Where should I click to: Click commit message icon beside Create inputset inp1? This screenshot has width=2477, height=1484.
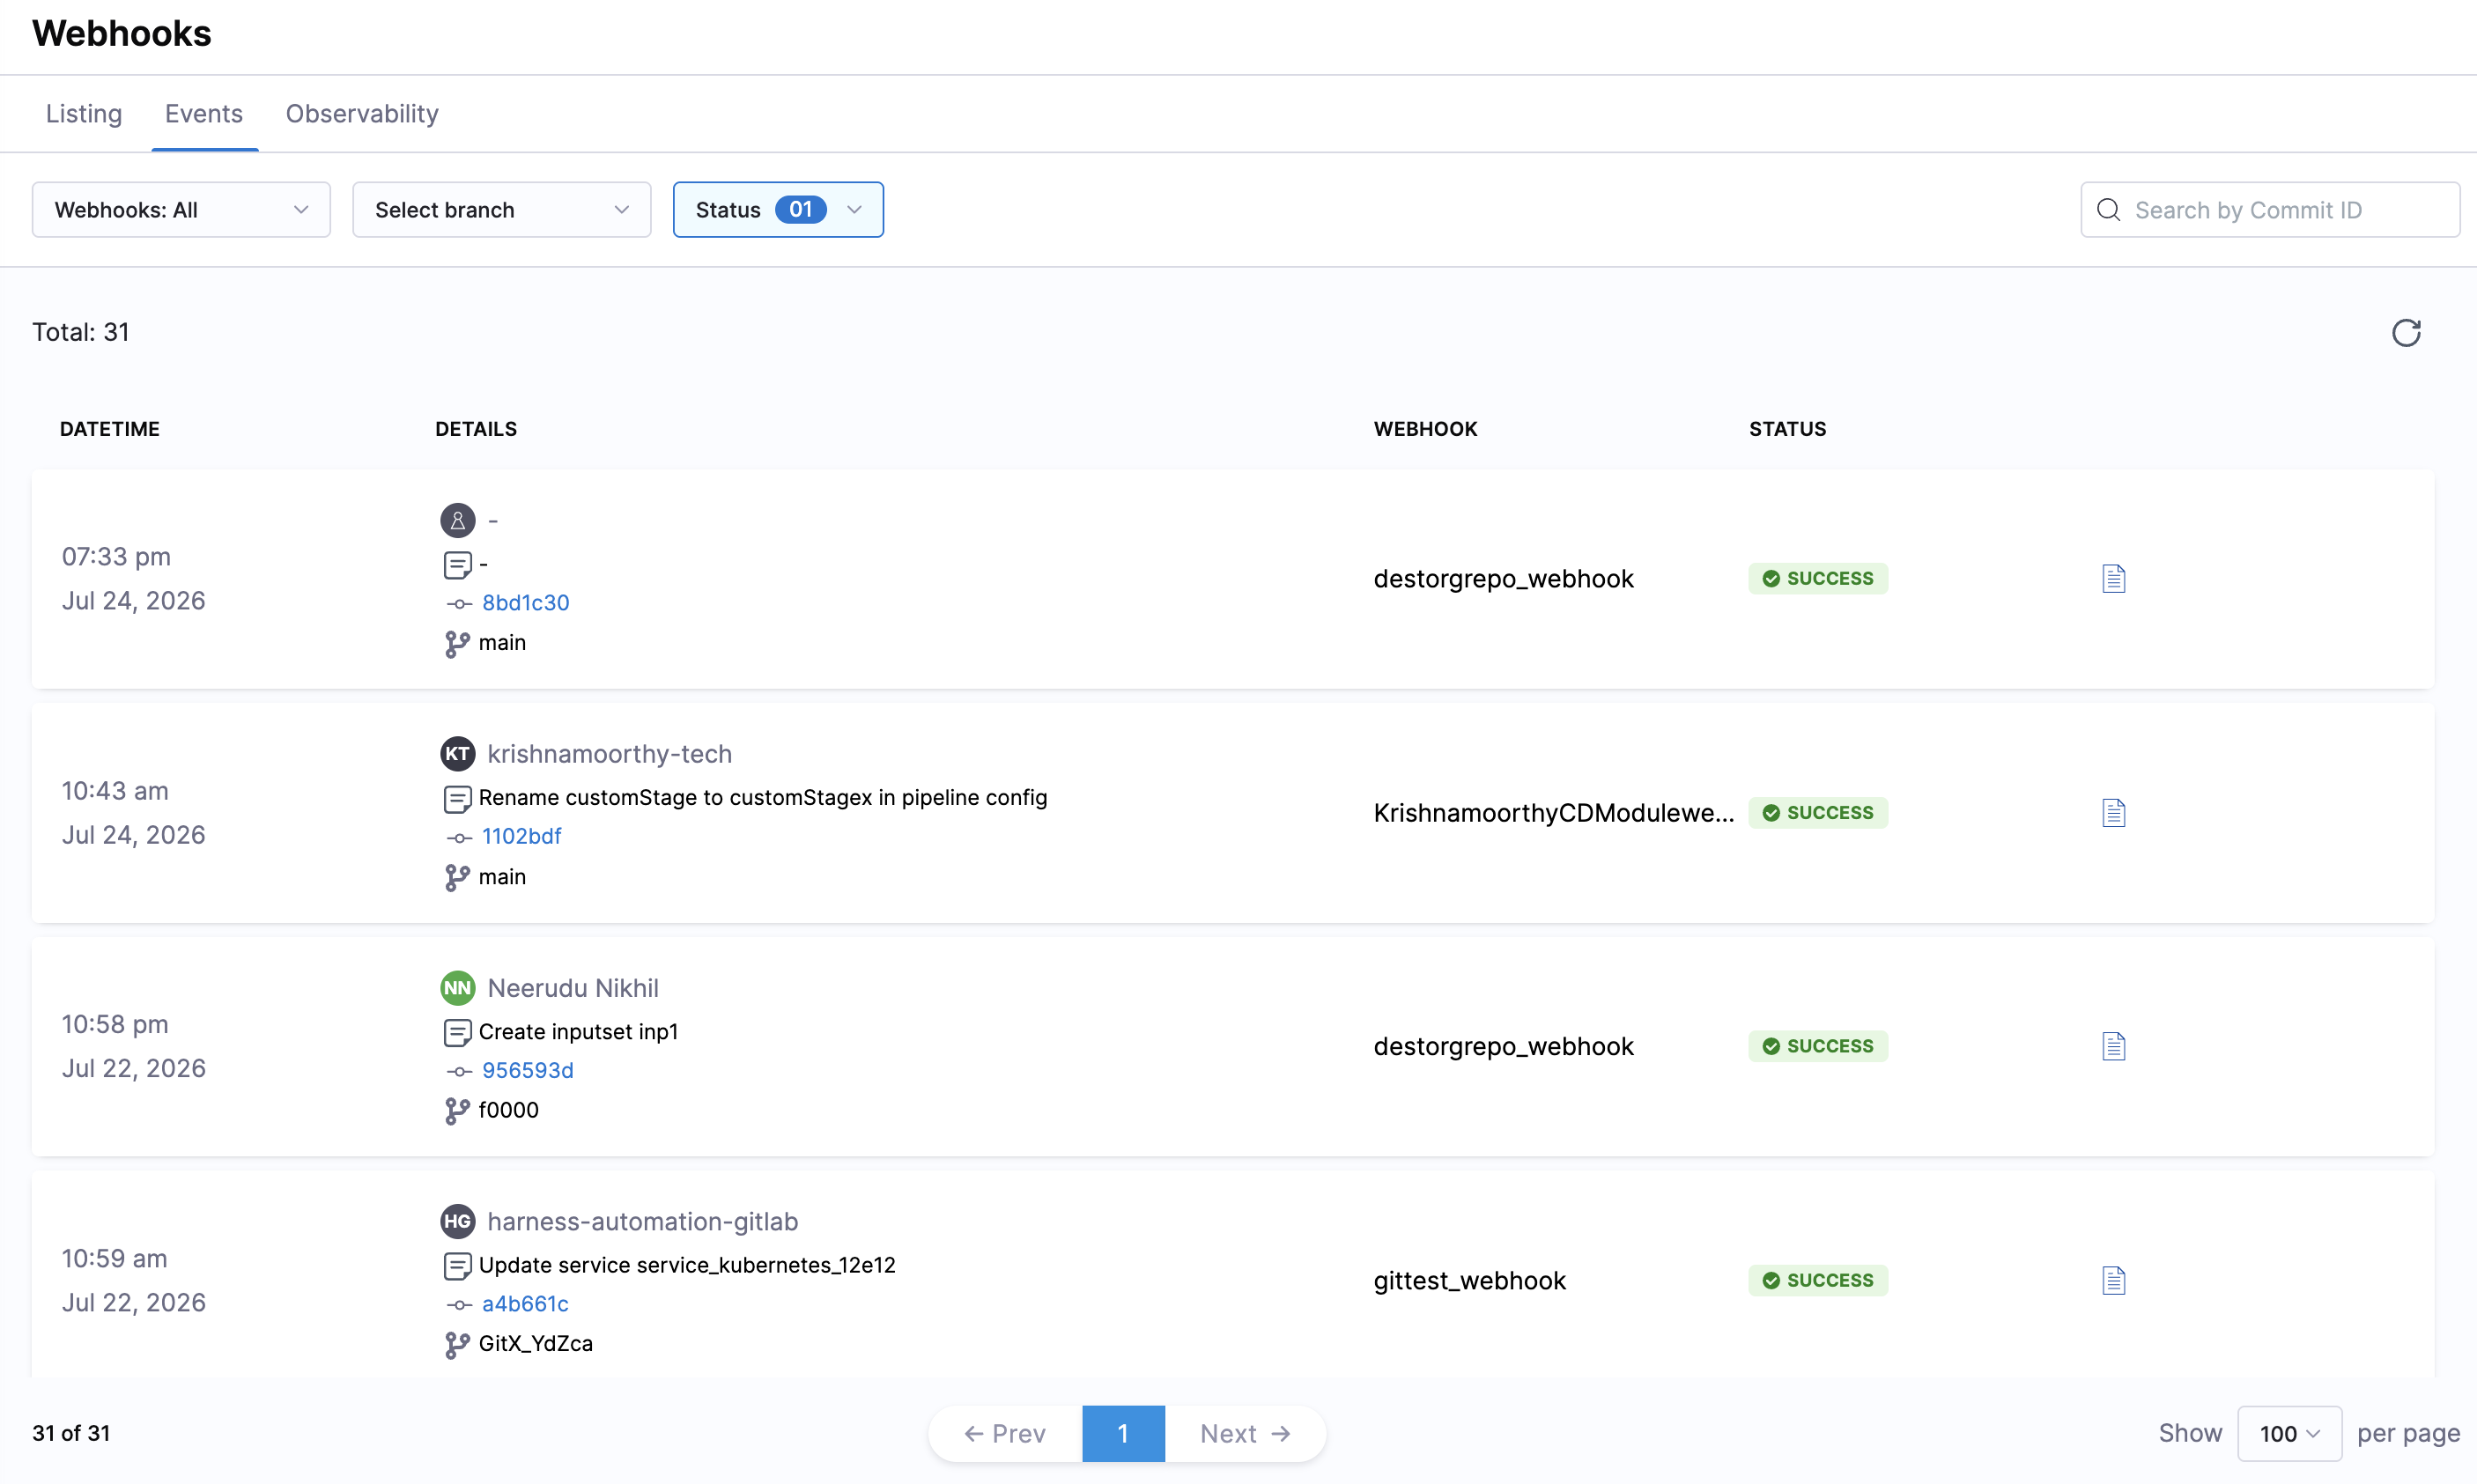pyautogui.click(x=457, y=1033)
